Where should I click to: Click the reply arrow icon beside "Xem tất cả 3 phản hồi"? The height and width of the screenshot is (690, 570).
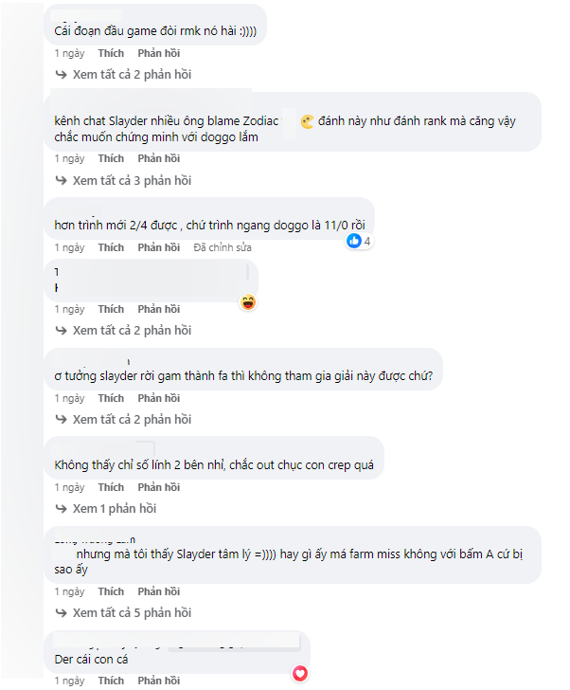pos(62,181)
